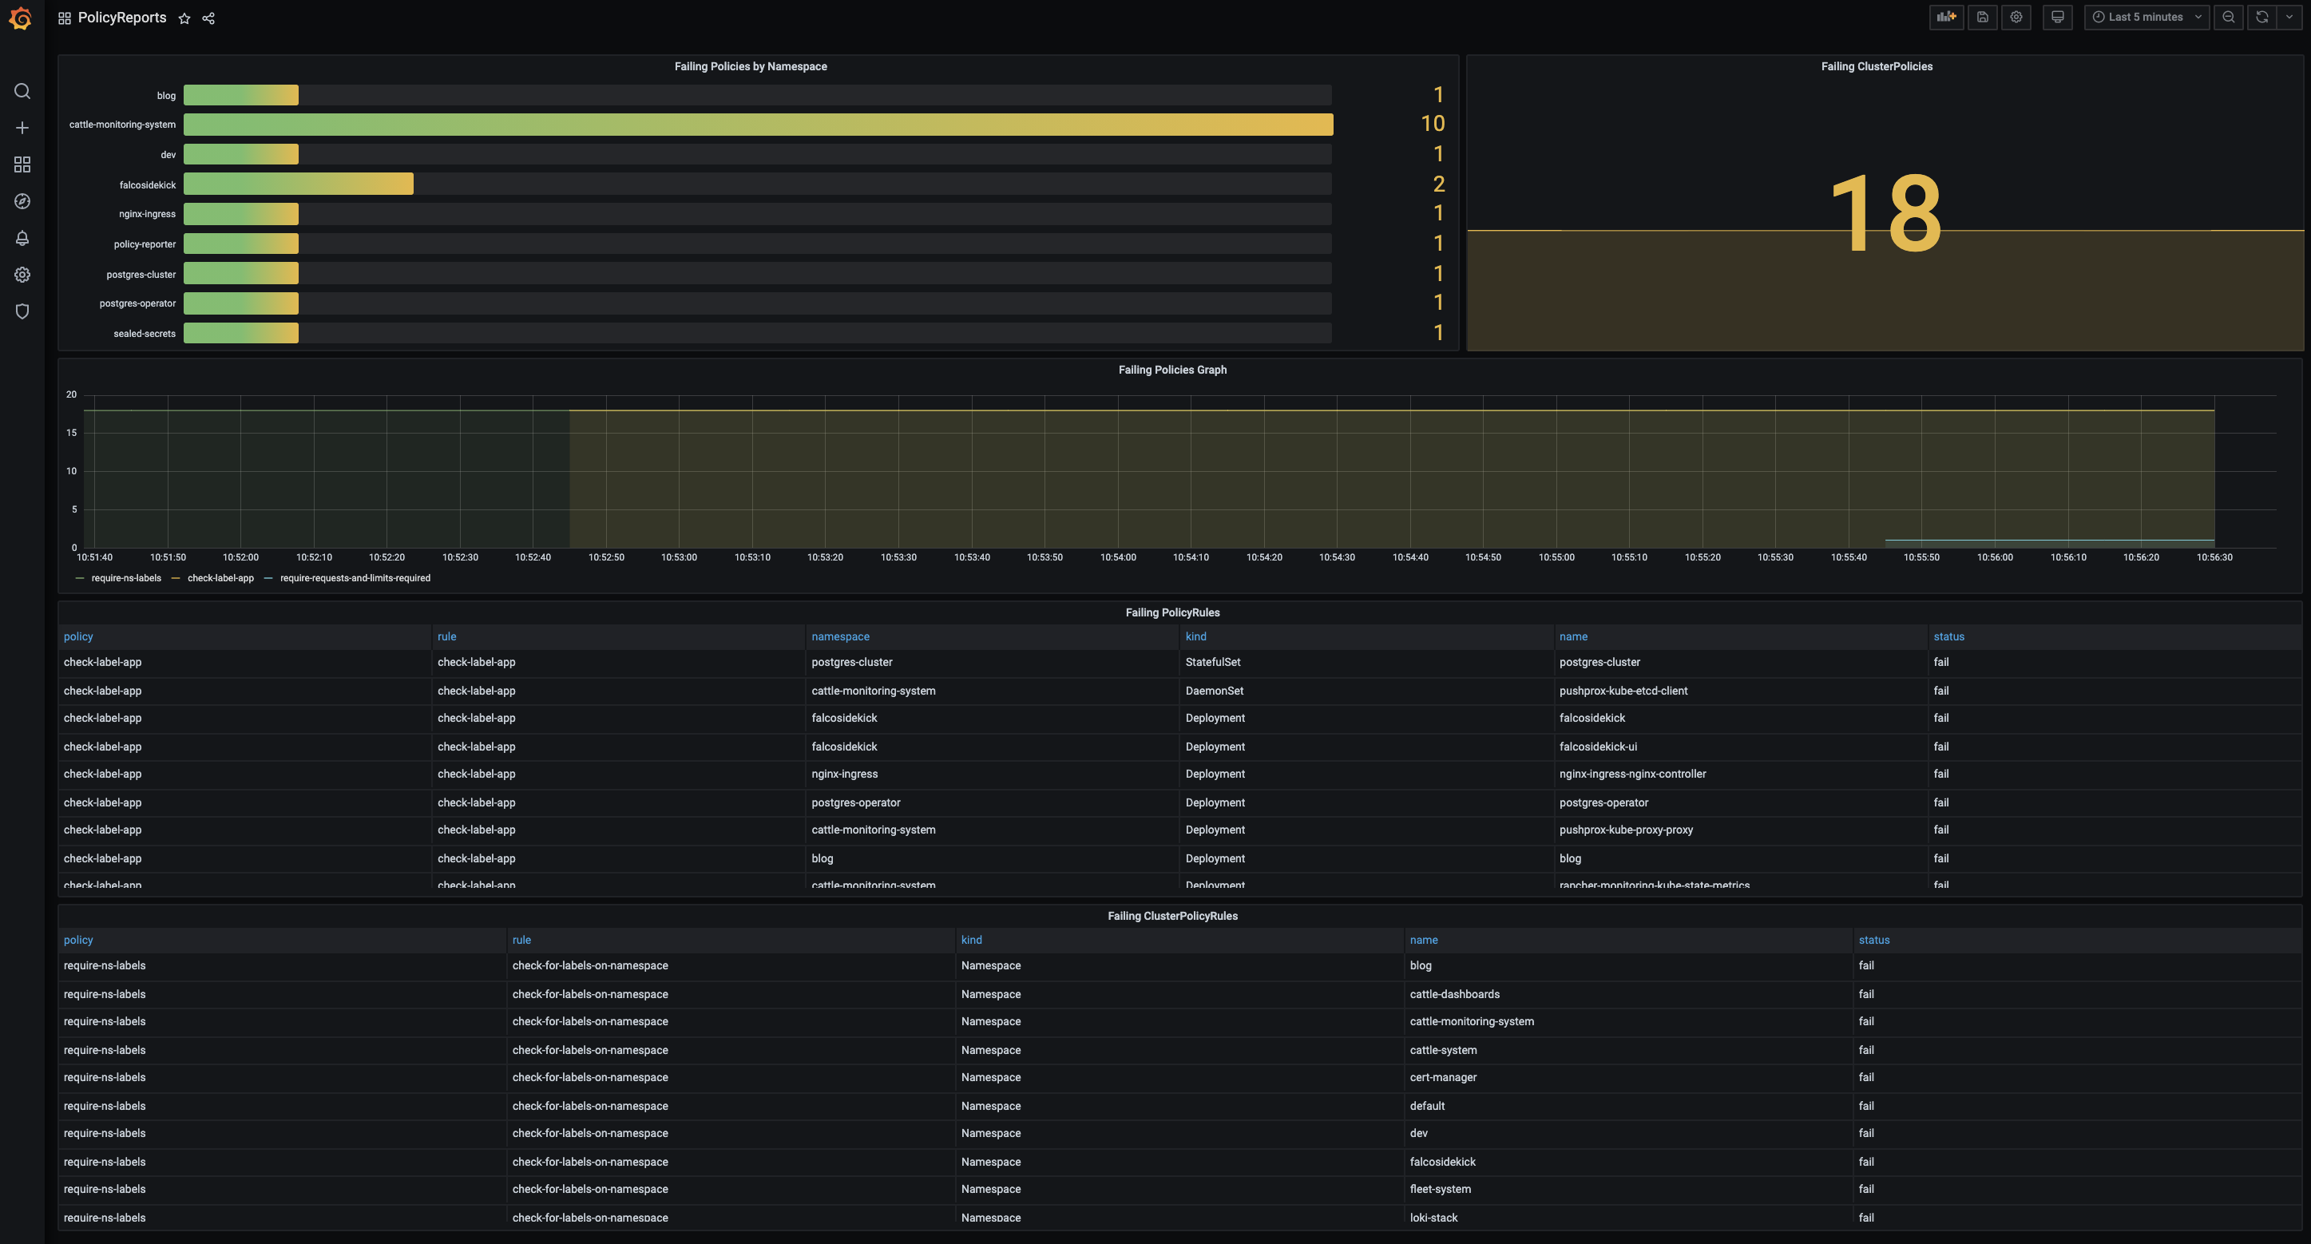Open dashboard settings gear in toolbar
Viewport: 2311px width, 1244px height.
pos(2016,17)
